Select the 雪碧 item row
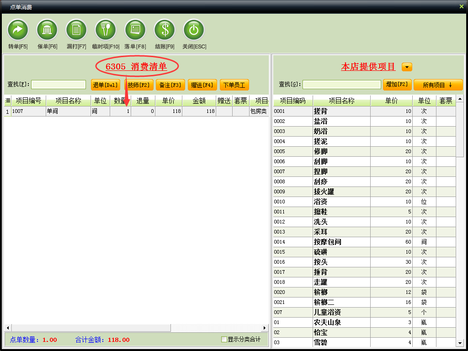 point(364,342)
